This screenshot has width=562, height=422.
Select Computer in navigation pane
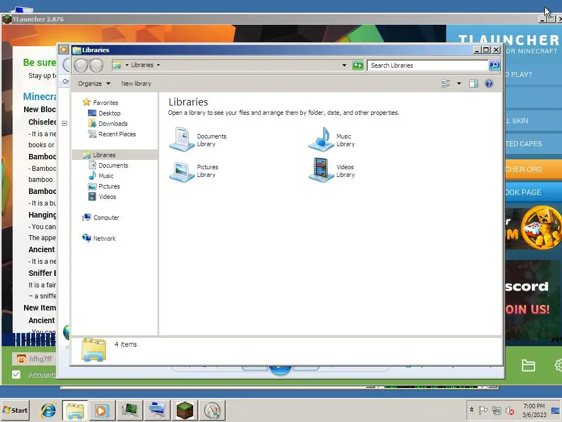pos(106,218)
